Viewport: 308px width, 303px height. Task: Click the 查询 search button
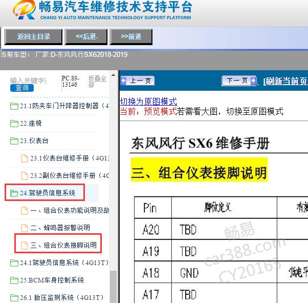22,88
